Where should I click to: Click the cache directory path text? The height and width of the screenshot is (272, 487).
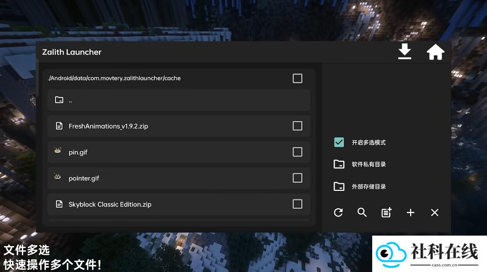click(x=114, y=78)
